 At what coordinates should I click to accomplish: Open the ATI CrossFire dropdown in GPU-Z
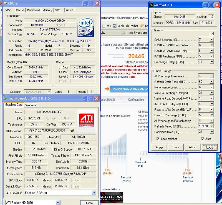94,193
